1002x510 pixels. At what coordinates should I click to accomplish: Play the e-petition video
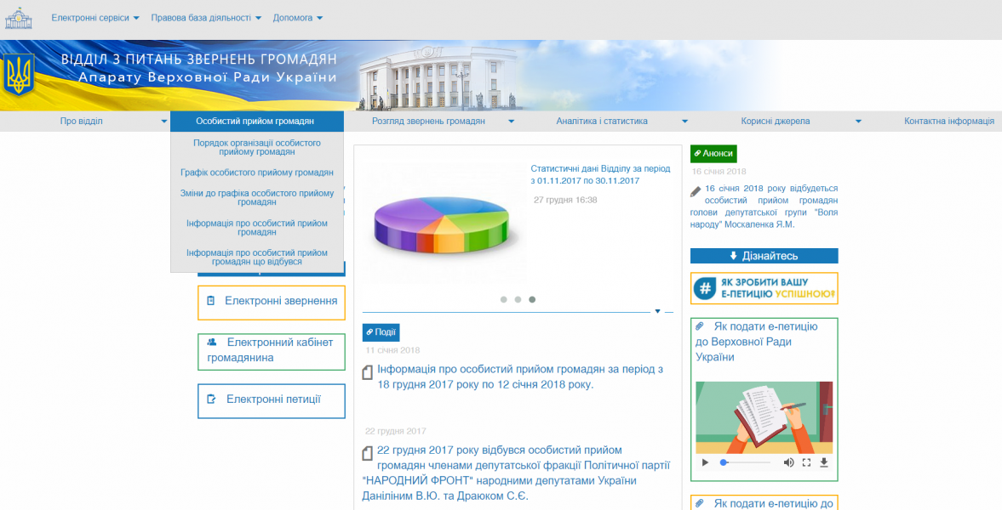point(706,462)
